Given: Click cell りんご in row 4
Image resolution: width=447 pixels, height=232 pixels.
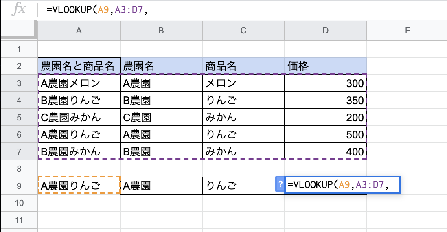Looking at the screenshot, I should (243, 100).
